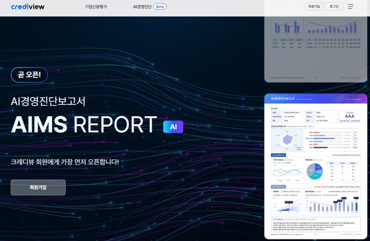Click the blue AI badge
The image size is (370, 241).
[x=173, y=127]
